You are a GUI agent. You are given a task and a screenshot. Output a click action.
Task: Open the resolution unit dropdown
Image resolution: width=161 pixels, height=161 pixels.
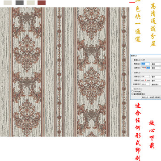coord(156,85)
